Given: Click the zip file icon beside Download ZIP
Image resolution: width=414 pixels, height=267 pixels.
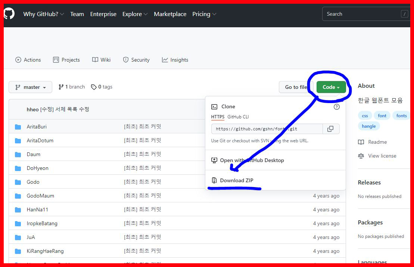Looking at the screenshot, I should [x=214, y=180].
